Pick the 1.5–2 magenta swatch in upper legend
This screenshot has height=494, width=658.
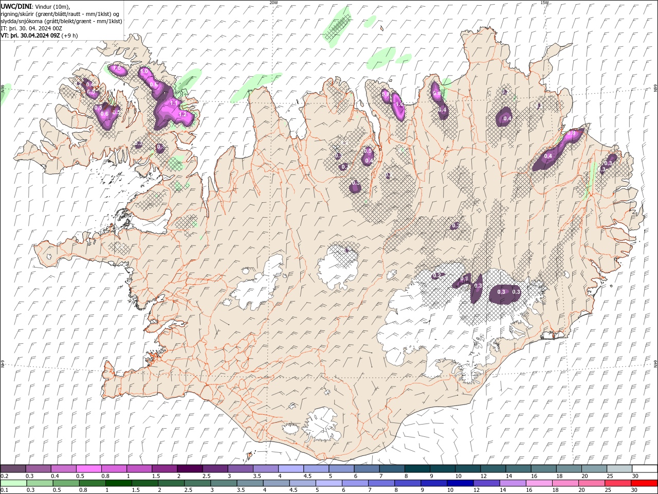[x=164, y=469]
